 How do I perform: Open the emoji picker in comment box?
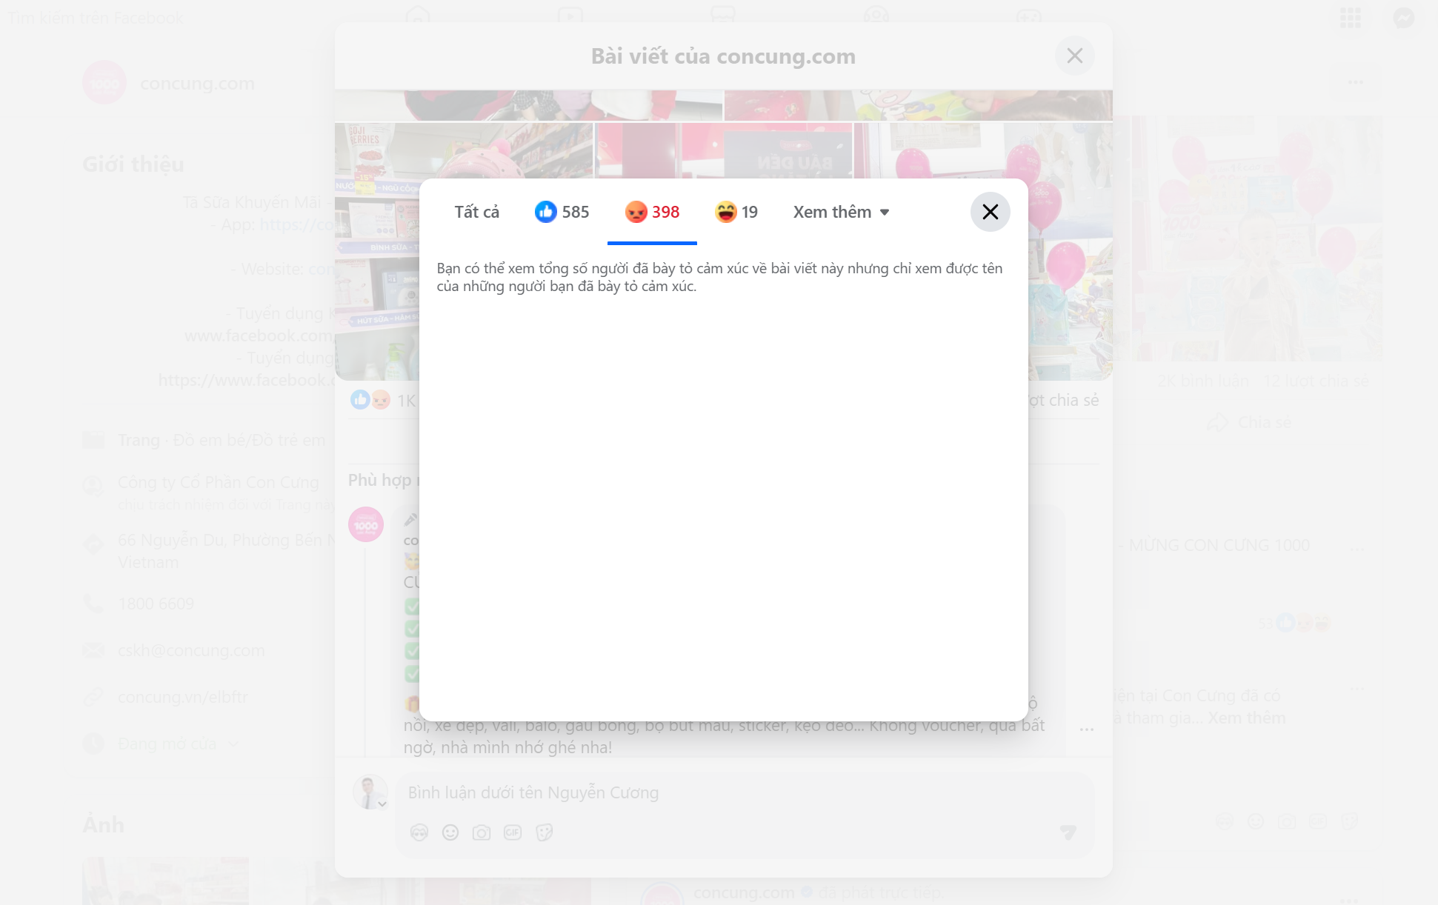[450, 832]
